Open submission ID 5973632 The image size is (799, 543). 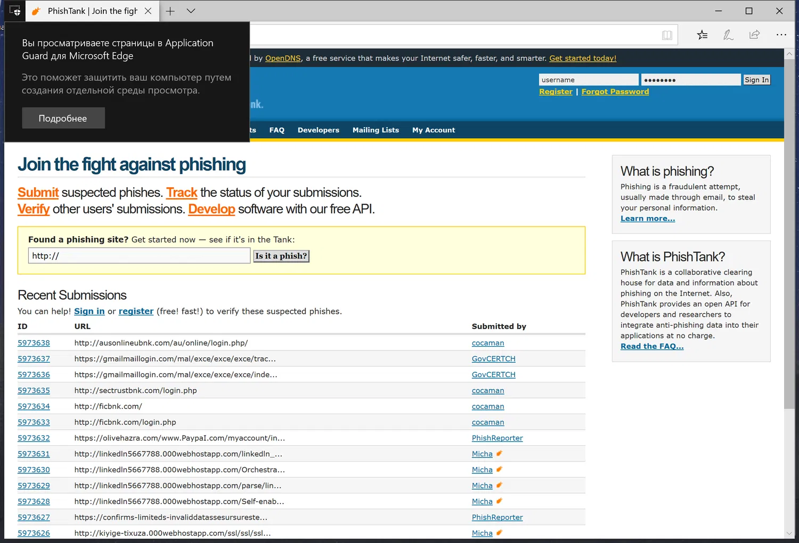pyautogui.click(x=34, y=438)
